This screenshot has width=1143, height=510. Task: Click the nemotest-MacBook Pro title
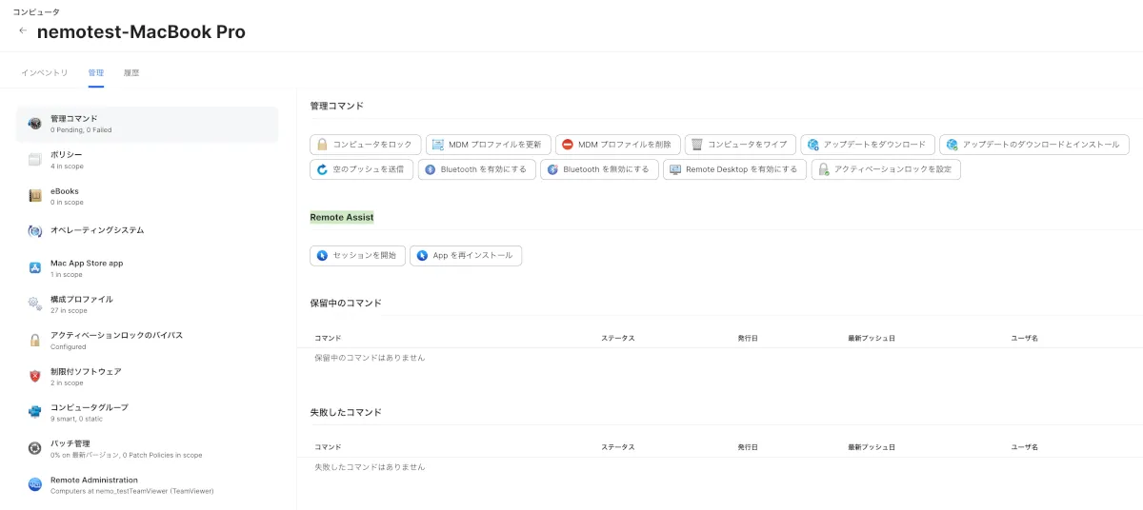(141, 31)
